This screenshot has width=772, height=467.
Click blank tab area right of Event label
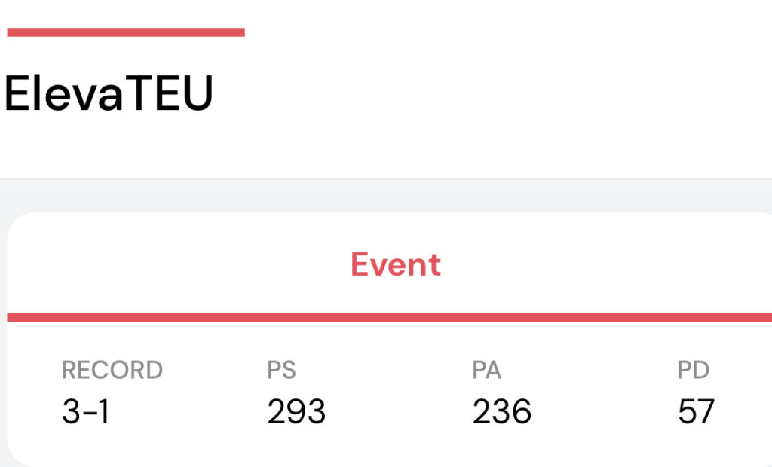tap(605, 264)
